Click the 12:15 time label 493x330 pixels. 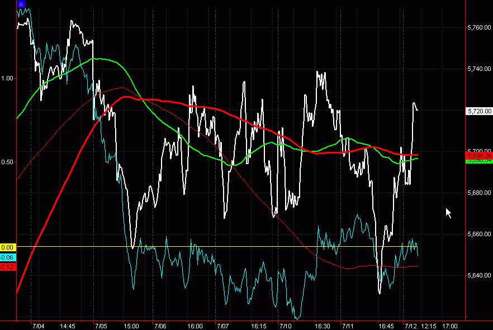click(x=429, y=326)
